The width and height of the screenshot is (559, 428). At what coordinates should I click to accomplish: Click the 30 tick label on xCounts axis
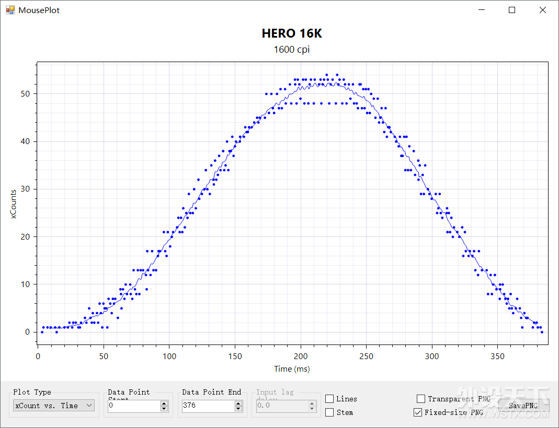click(25, 189)
